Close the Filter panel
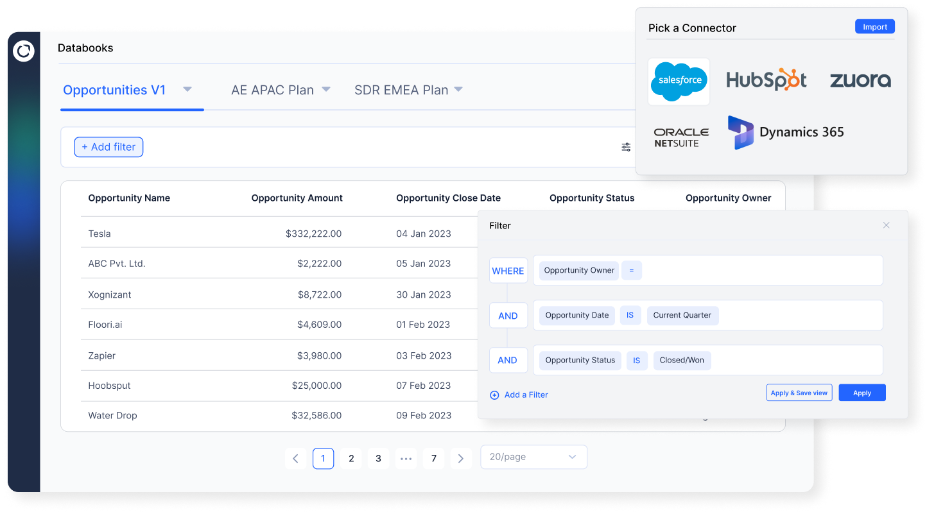This screenshot has height=512, width=927. (x=886, y=225)
